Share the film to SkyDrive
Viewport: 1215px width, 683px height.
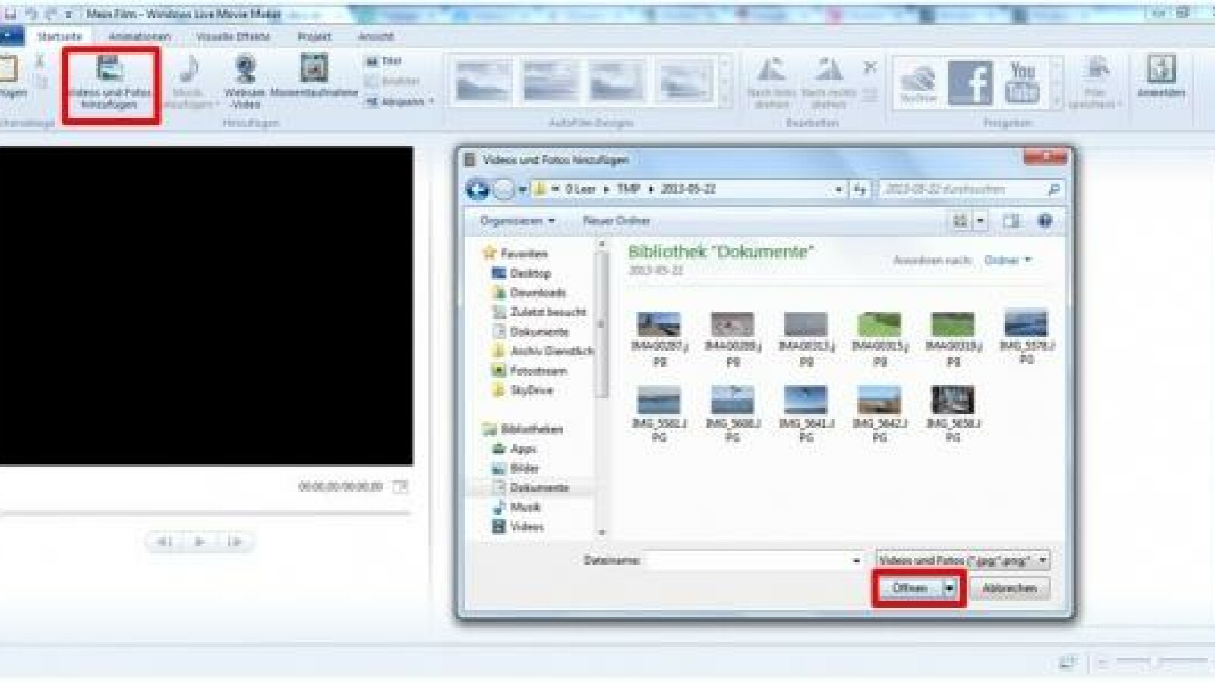pyautogui.click(x=918, y=83)
